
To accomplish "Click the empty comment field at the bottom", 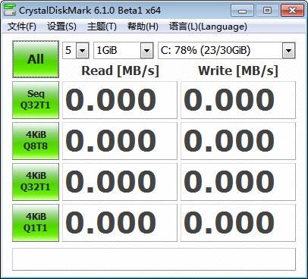I will point(154,259).
